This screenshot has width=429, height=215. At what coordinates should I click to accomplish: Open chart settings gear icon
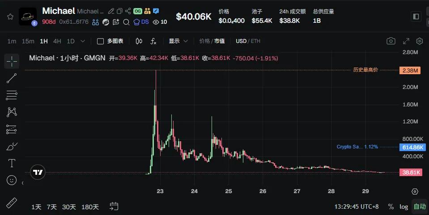tap(420, 41)
